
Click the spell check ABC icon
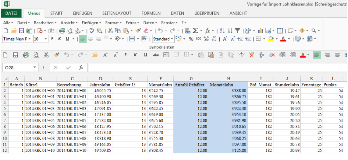92,31
